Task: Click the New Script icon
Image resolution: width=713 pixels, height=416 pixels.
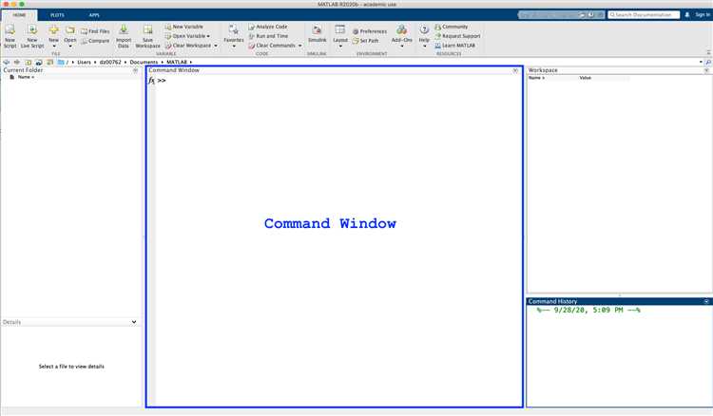Action: coord(10,30)
